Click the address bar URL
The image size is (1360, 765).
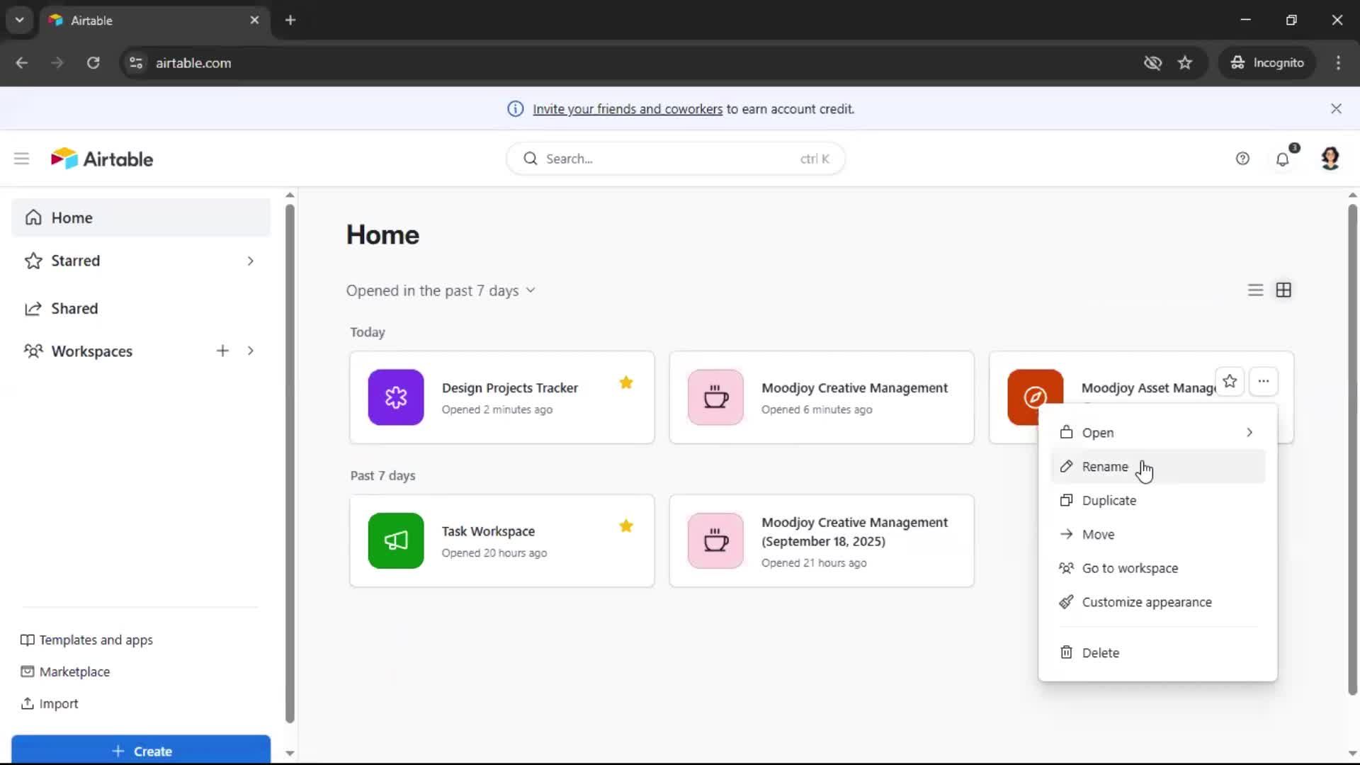pos(193,63)
